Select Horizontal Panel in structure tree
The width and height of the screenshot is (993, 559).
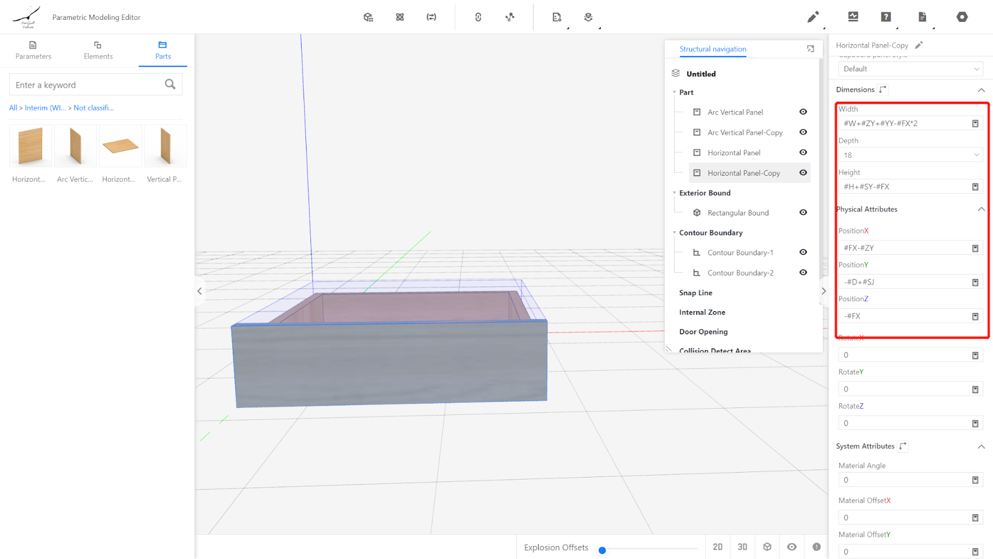tap(734, 153)
